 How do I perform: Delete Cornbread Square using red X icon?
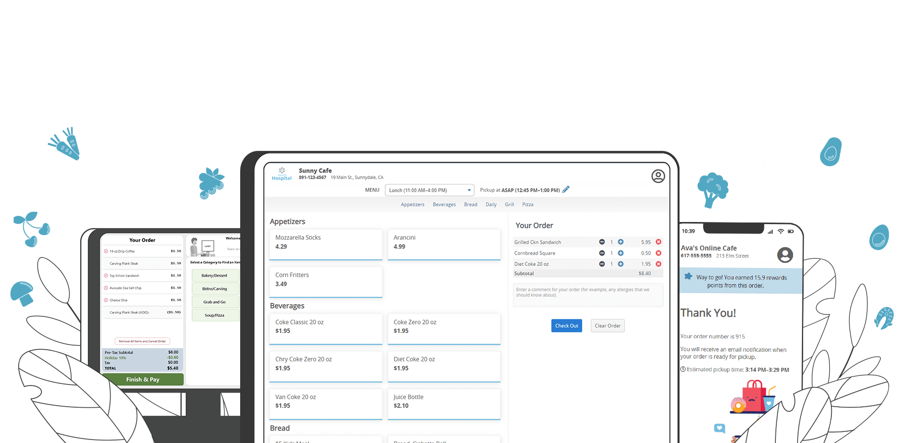[x=658, y=253]
